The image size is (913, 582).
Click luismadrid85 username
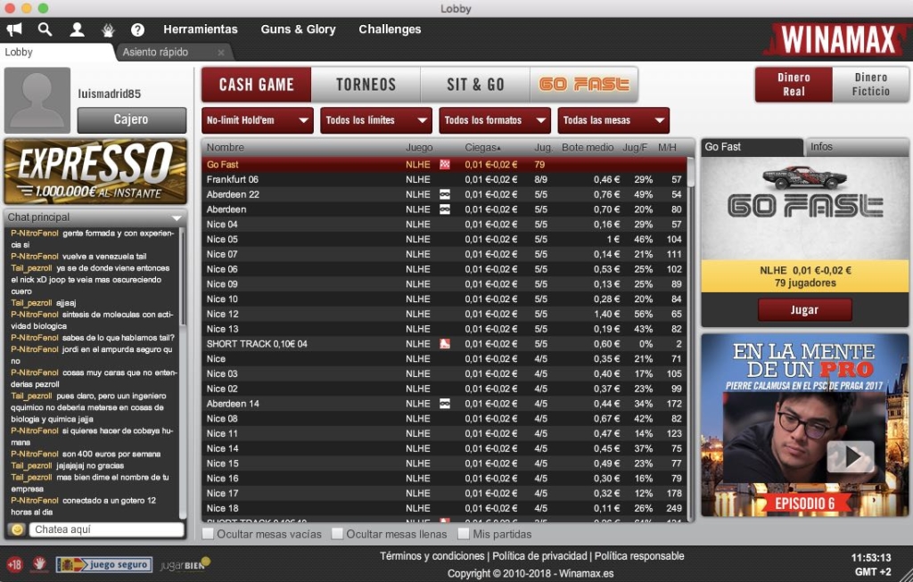coord(110,93)
